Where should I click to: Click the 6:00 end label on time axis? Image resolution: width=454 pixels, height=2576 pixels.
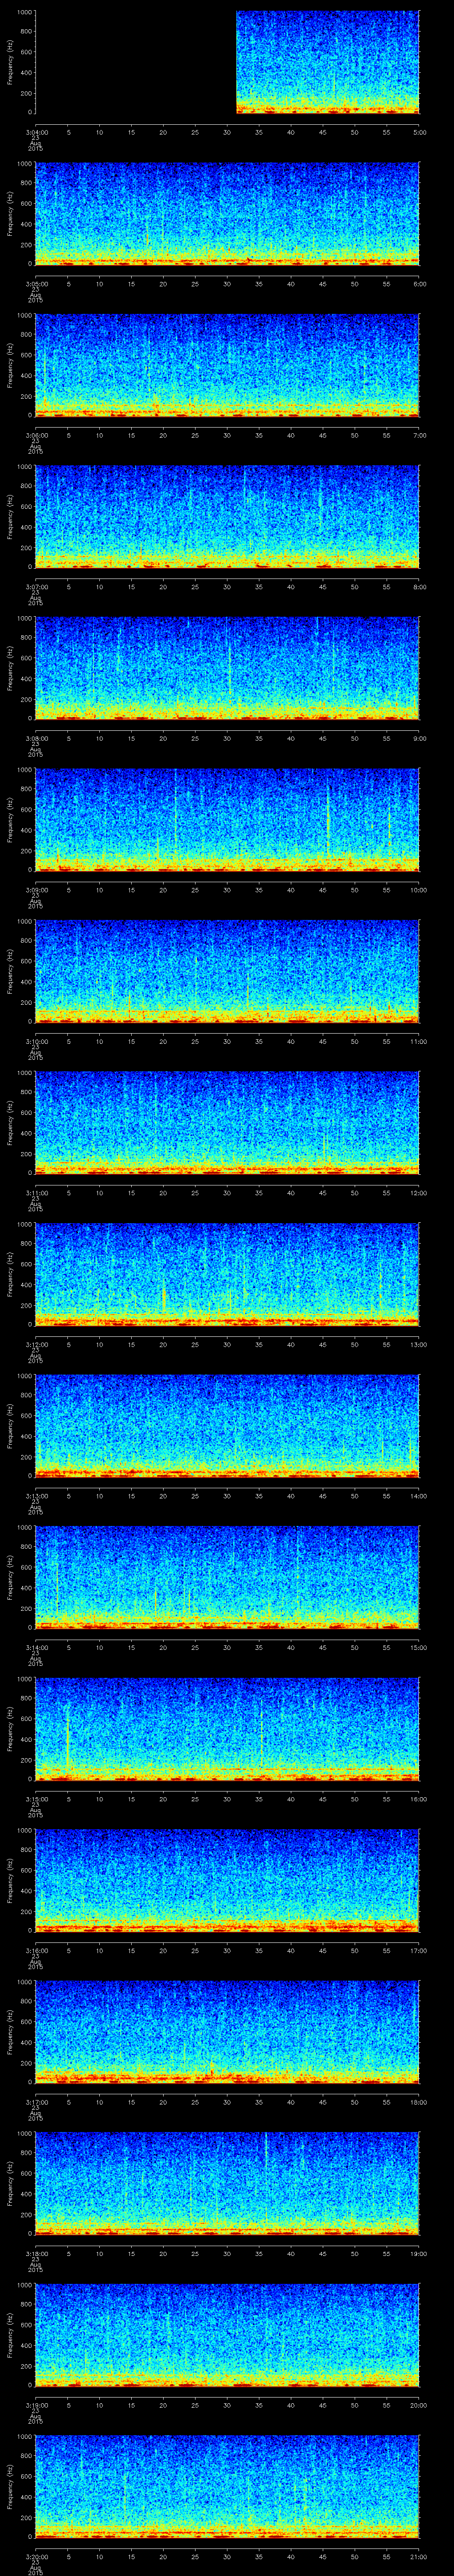[x=419, y=284]
